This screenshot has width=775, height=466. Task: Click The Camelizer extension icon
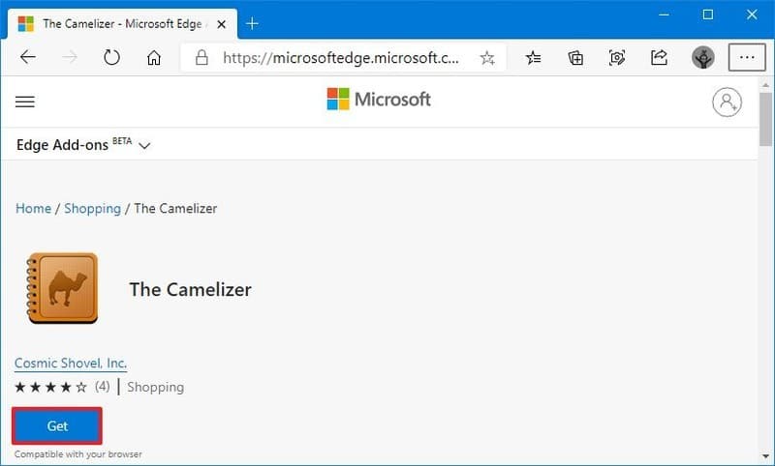pos(62,288)
